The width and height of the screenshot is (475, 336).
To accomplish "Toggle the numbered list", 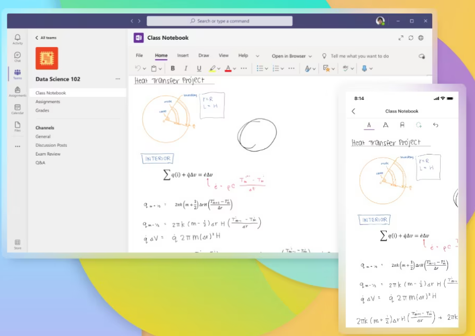I will [x=276, y=68].
